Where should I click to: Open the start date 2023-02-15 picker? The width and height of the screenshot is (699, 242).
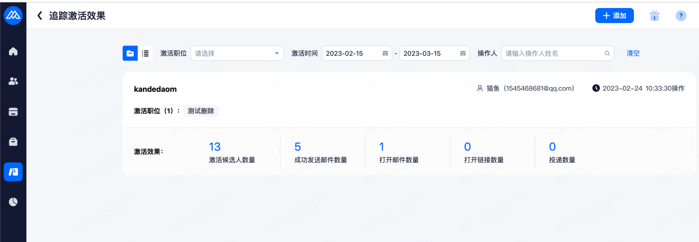click(x=356, y=53)
